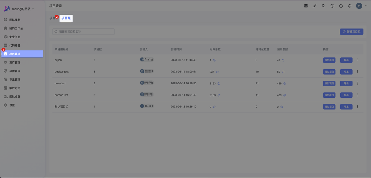Screen dimensions: 371x178
Task: Open more options menu for docker-test row
Action: (357, 72)
